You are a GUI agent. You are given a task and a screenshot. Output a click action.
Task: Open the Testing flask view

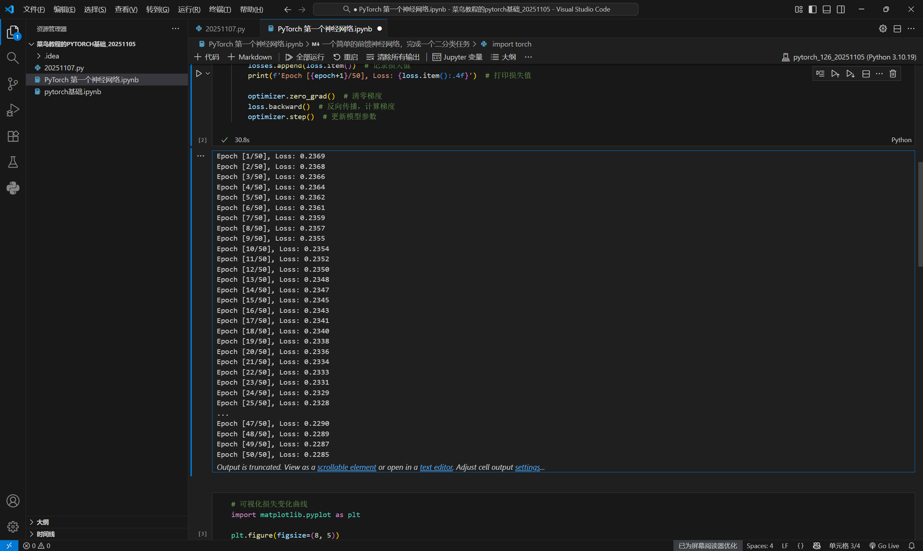(13, 162)
